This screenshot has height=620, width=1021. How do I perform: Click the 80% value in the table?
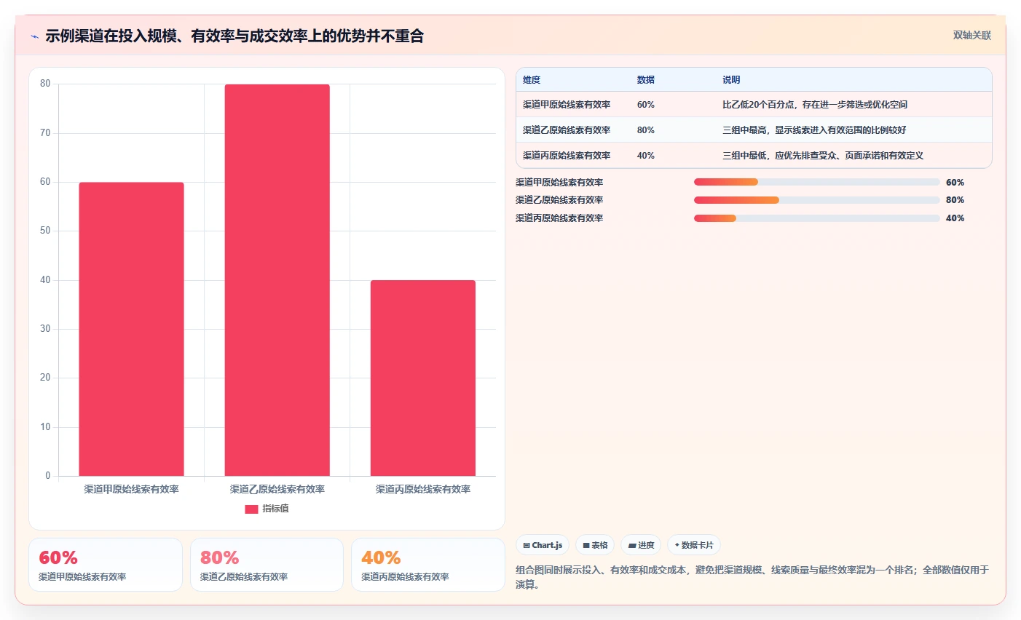(646, 130)
